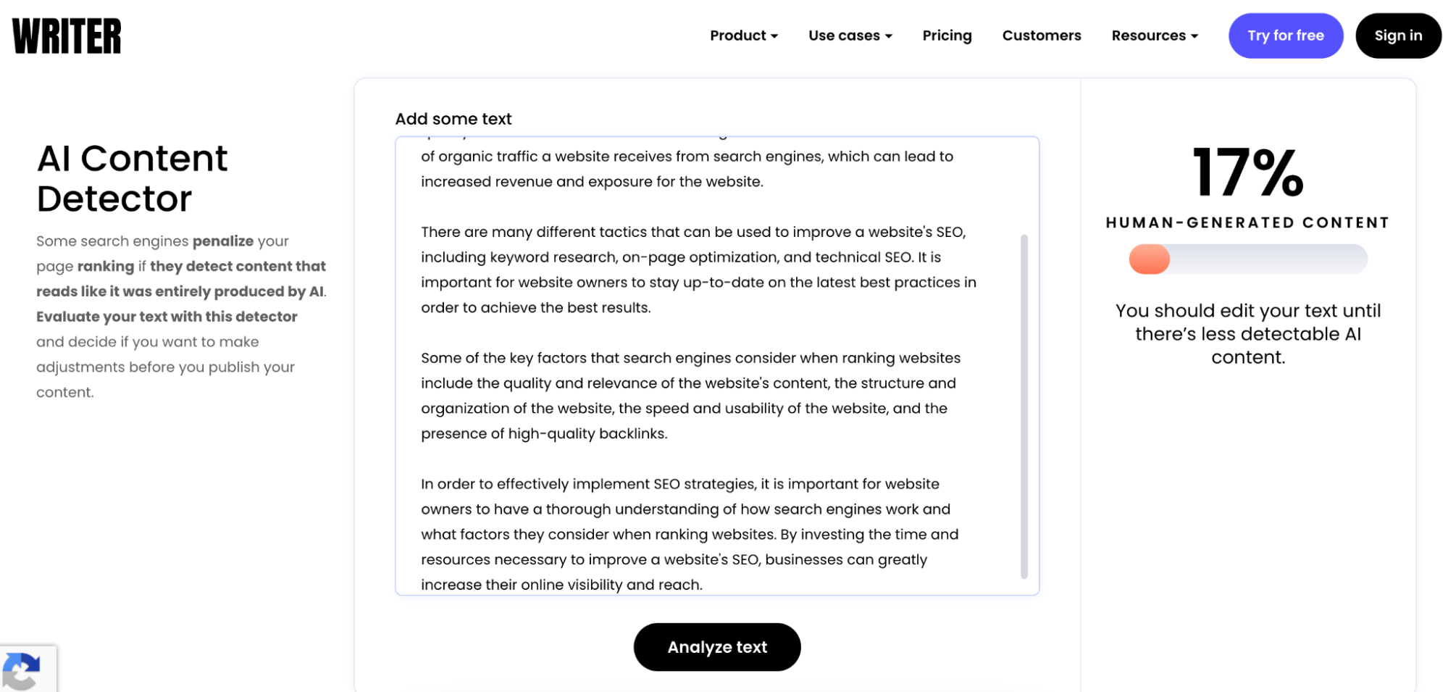Click inside the text input area

click(x=717, y=366)
